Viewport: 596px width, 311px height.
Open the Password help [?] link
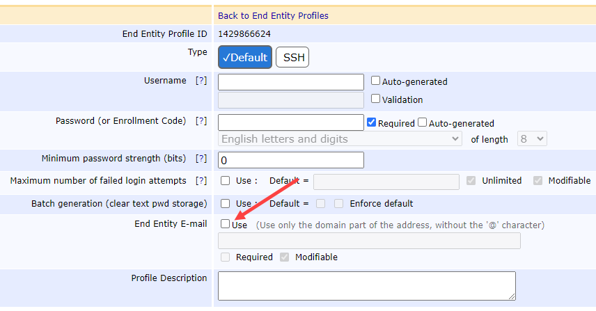click(x=201, y=121)
